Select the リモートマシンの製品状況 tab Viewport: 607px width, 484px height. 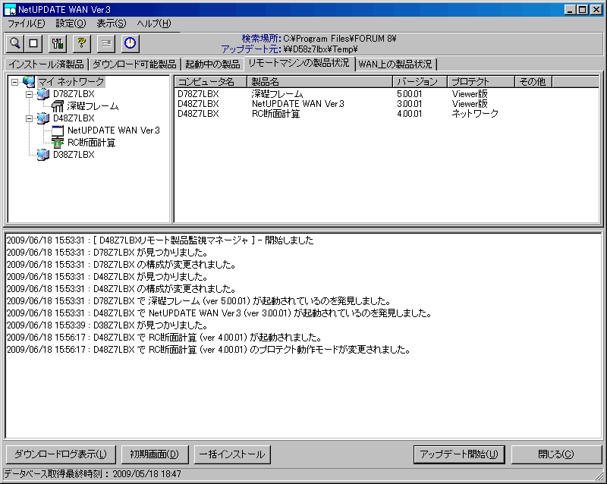(299, 64)
